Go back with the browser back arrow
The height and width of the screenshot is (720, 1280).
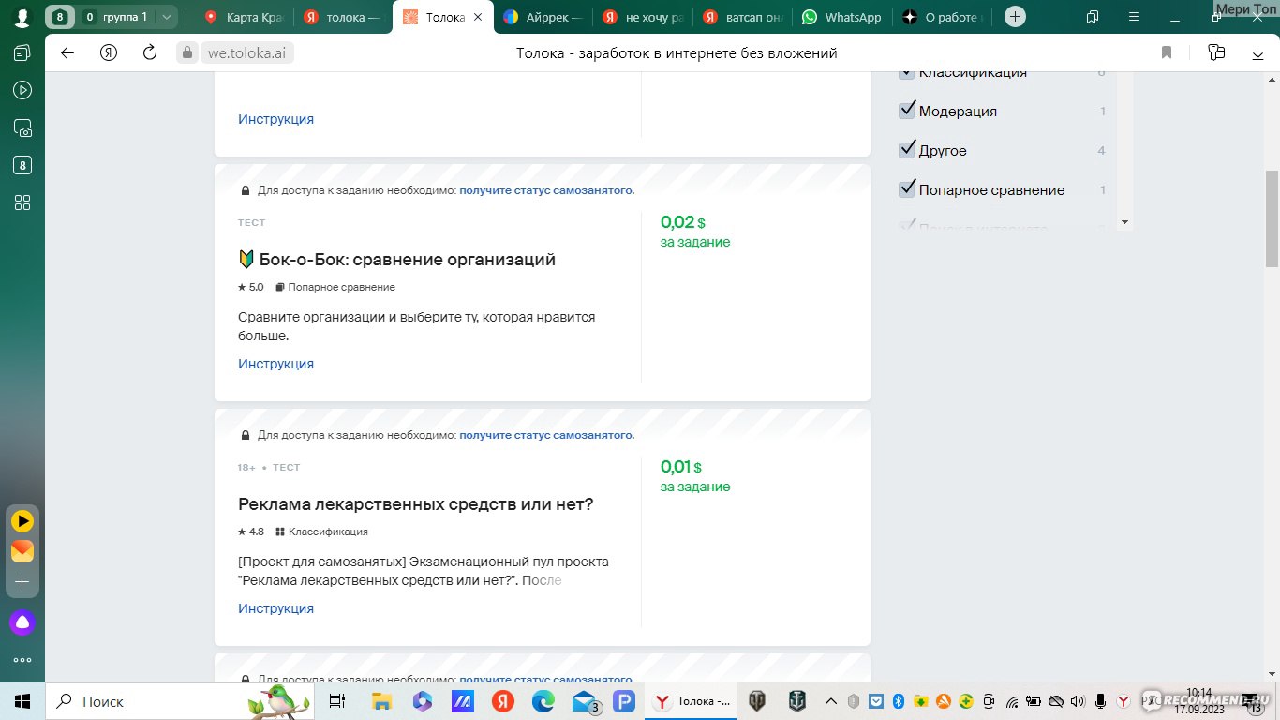coord(67,52)
